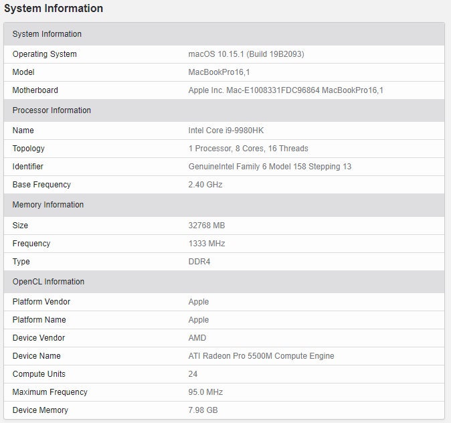
Task: Click the OpenCL Information section header
Action: tap(48, 282)
